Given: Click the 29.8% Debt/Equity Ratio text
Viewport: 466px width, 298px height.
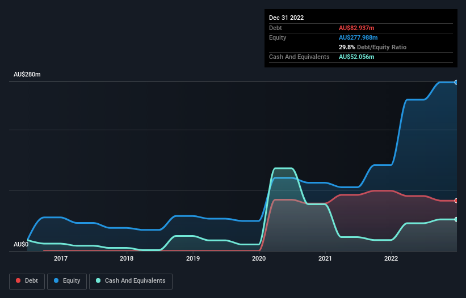Looking at the screenshot, I should tap(373, 47).
